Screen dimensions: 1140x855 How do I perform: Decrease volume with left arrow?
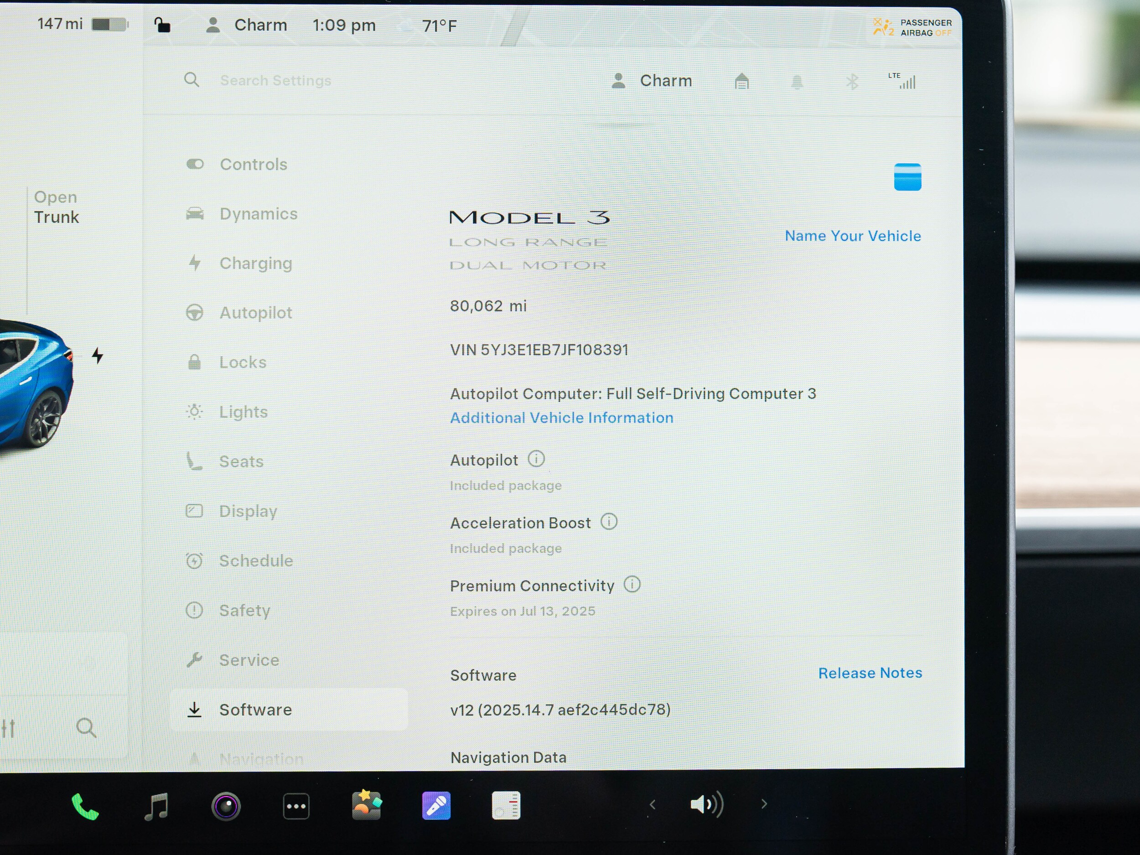[x=653, y=804]
